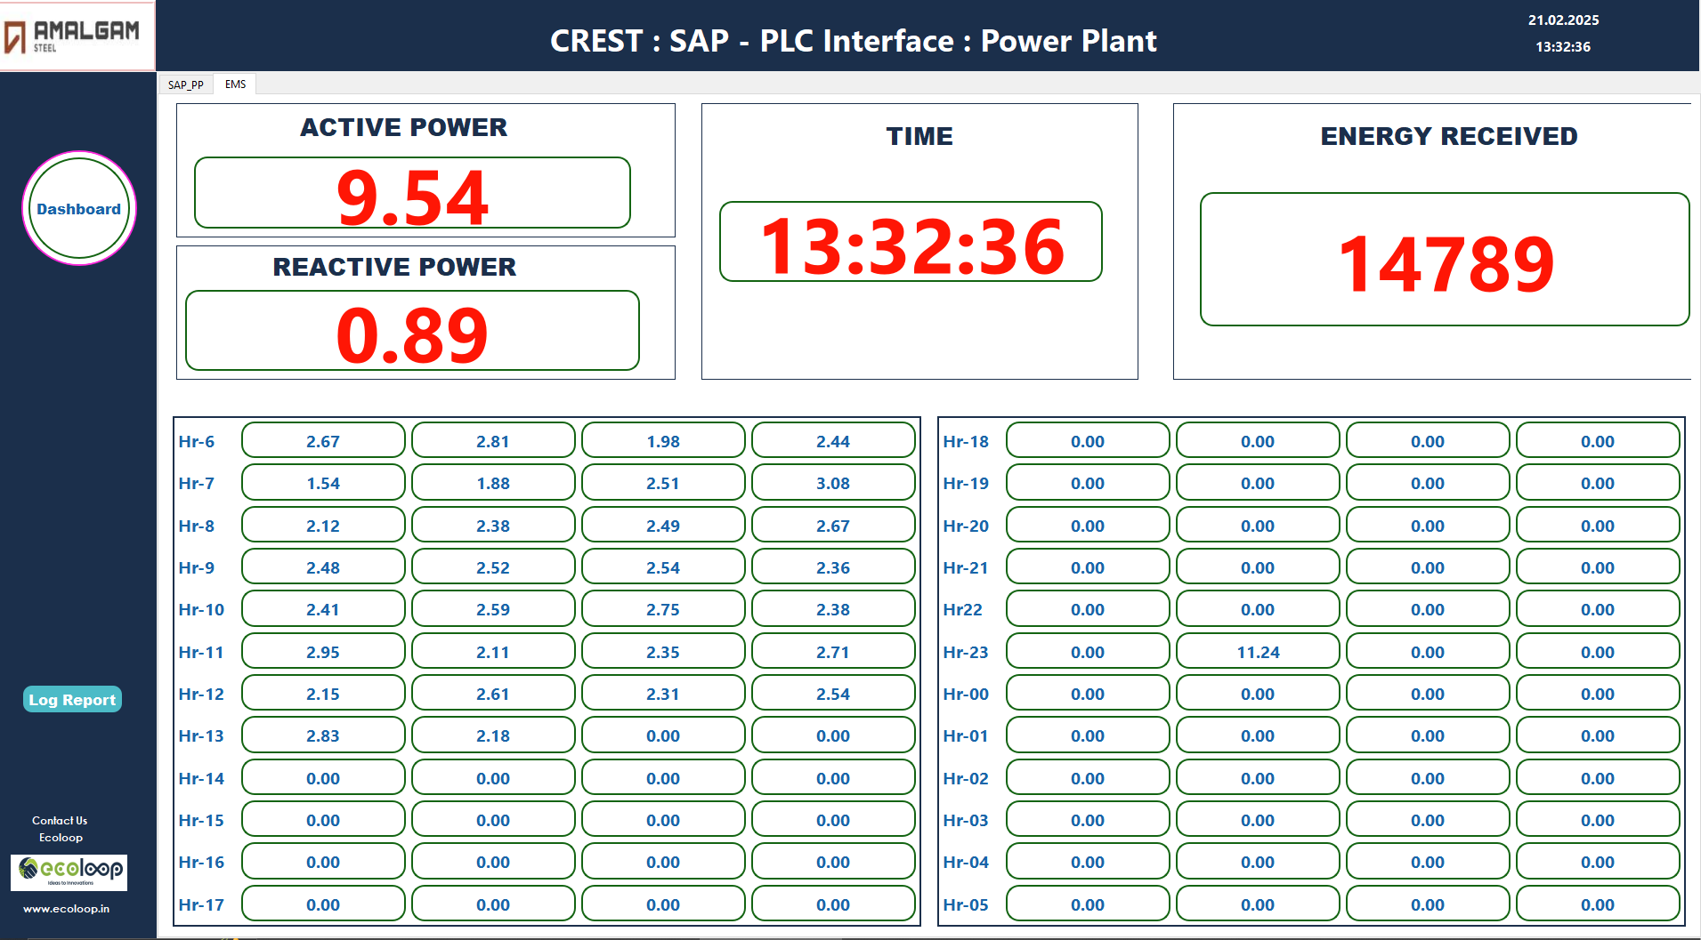Click the Hr-17 last value field

click(832, 904)
